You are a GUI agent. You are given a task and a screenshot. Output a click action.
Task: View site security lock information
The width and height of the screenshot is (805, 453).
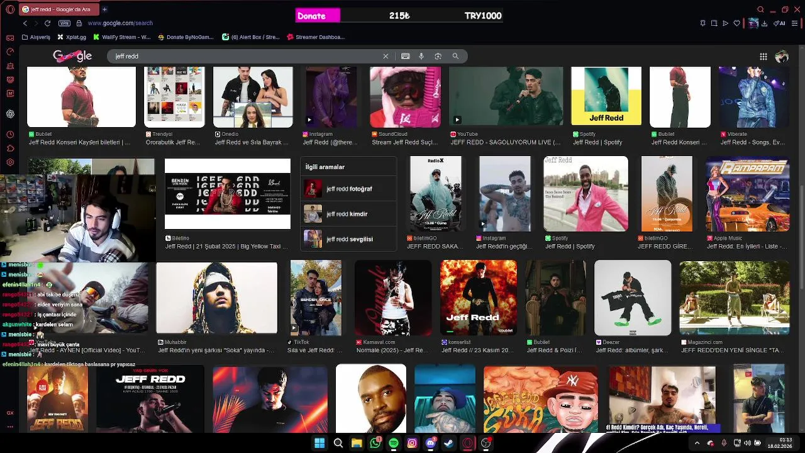click(79, 23)
